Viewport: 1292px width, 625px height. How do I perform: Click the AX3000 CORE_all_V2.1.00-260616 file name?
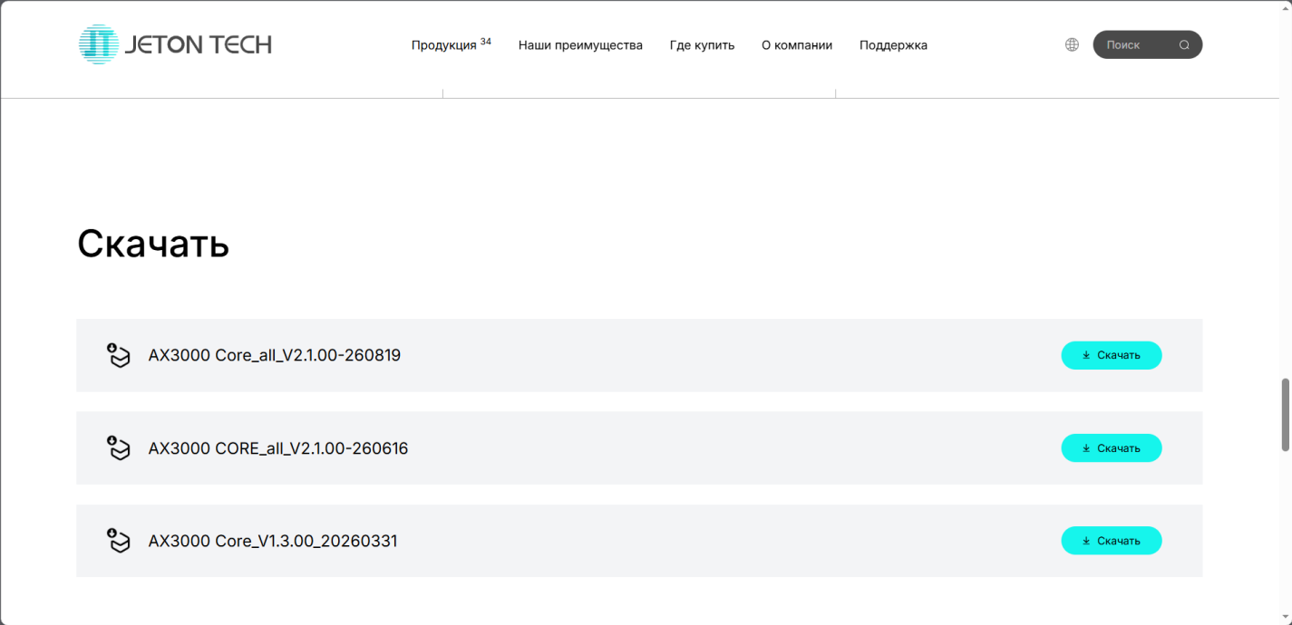click(x=278, y=447)
